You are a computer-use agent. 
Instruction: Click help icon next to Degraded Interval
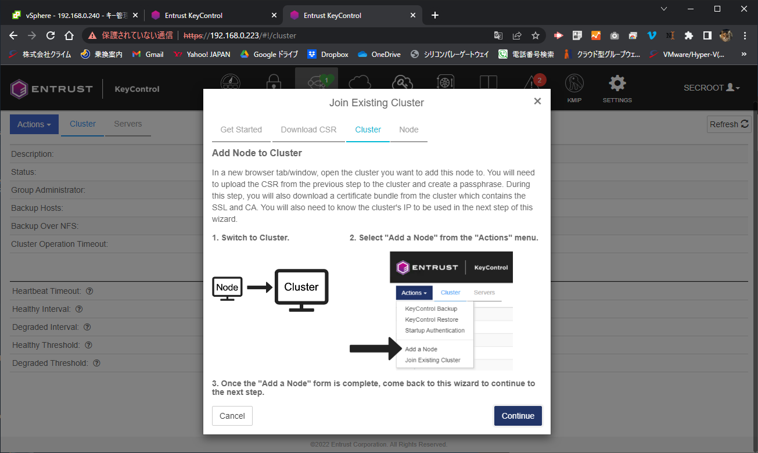tap(87, 327)
